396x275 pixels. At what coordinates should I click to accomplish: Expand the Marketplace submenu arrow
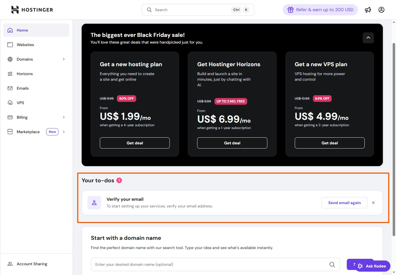point(64,132)
